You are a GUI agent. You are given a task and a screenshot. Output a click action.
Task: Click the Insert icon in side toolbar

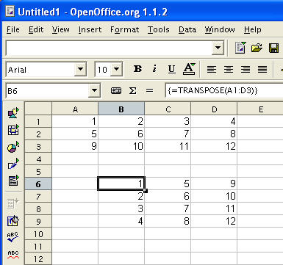click(x=13, y=112)
